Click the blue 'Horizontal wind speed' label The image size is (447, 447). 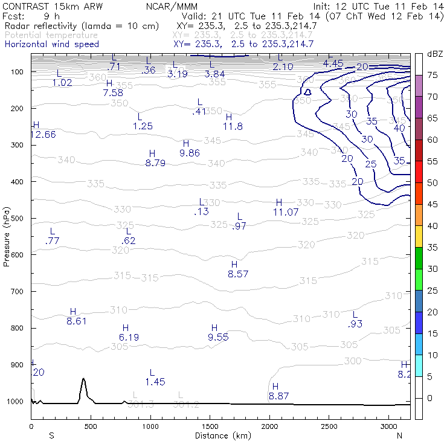[x=52, y=44]
